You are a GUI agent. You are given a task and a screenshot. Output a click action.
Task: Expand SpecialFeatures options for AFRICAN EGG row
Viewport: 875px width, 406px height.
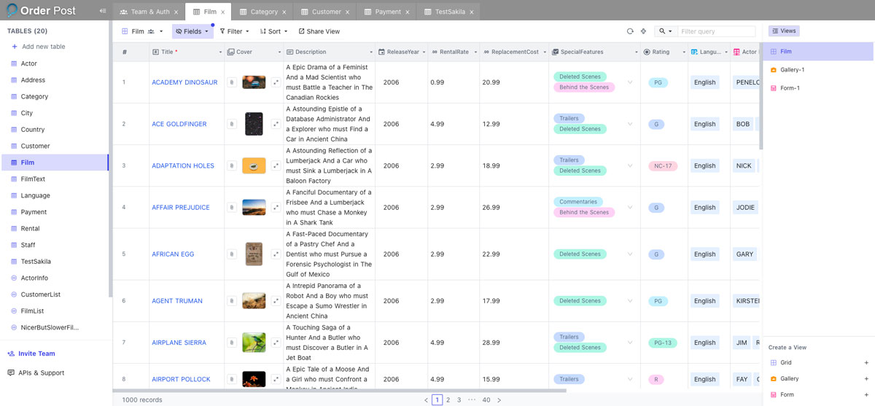pos(630,254)
